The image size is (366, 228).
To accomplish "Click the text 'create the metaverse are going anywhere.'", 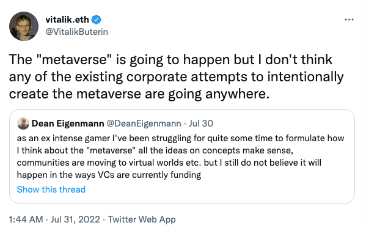I will 139,94.
